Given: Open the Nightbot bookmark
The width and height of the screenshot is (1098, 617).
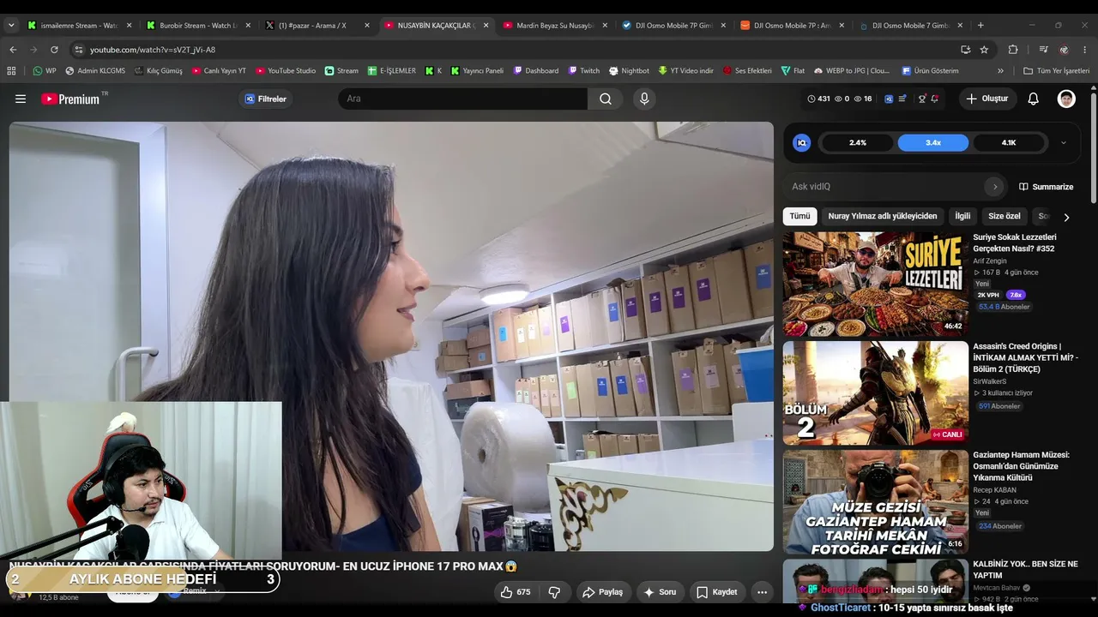Looking at the screenshot, I should tap(629, 71).
